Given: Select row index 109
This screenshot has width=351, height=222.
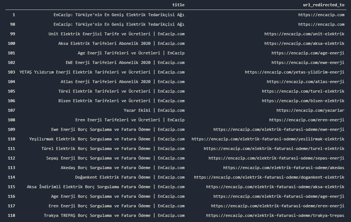Looking at the screenshot, I should 11,129.
